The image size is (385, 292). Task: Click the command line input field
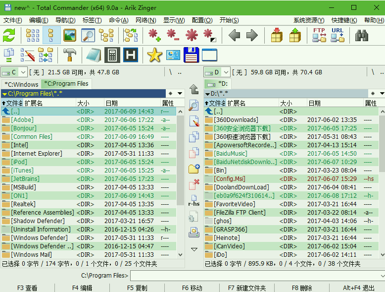click(x=255, y=276)
